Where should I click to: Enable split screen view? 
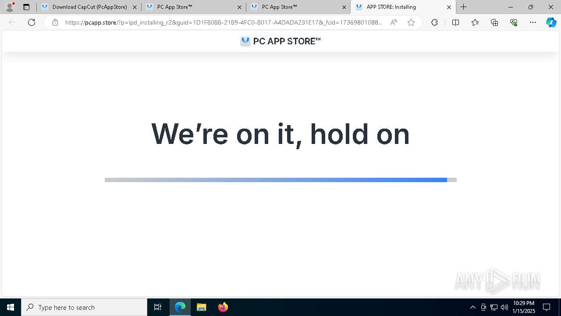[x=455, y=22]
